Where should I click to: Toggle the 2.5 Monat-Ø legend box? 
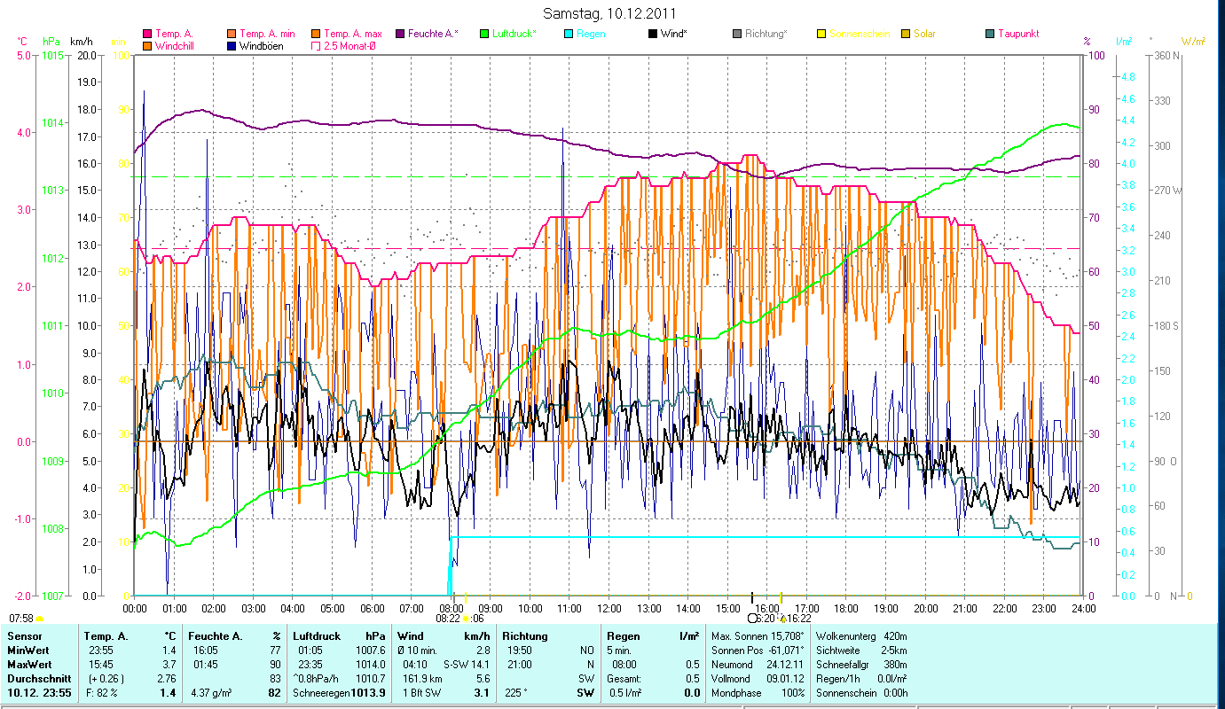[x=316, y=46]
